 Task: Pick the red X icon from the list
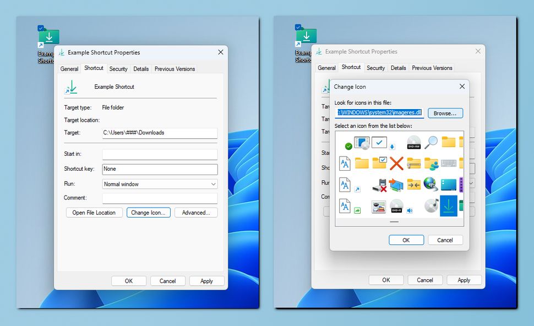click(396, 162)
